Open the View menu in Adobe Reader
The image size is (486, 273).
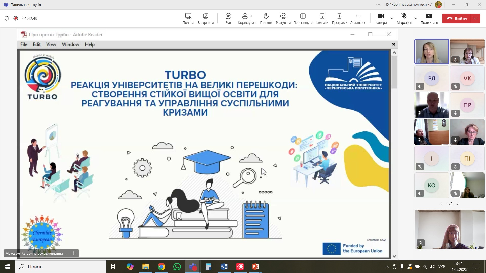(51, 44)
